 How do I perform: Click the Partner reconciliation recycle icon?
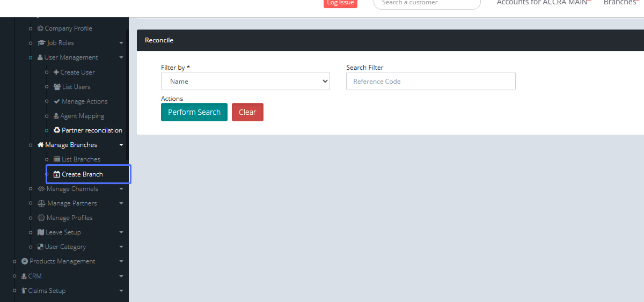(57, 130)
